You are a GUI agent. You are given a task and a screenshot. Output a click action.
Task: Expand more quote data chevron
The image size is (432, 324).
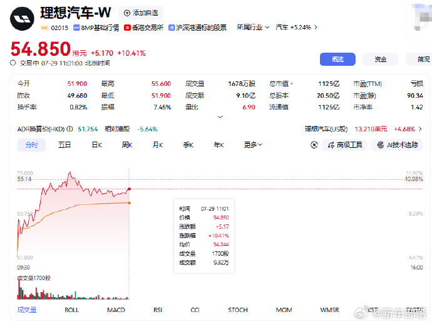point(220,117)
